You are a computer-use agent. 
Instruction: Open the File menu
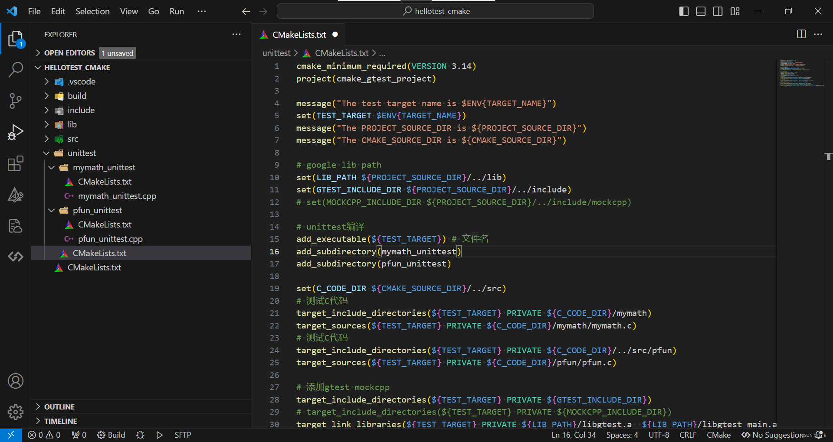click(34, 11)
